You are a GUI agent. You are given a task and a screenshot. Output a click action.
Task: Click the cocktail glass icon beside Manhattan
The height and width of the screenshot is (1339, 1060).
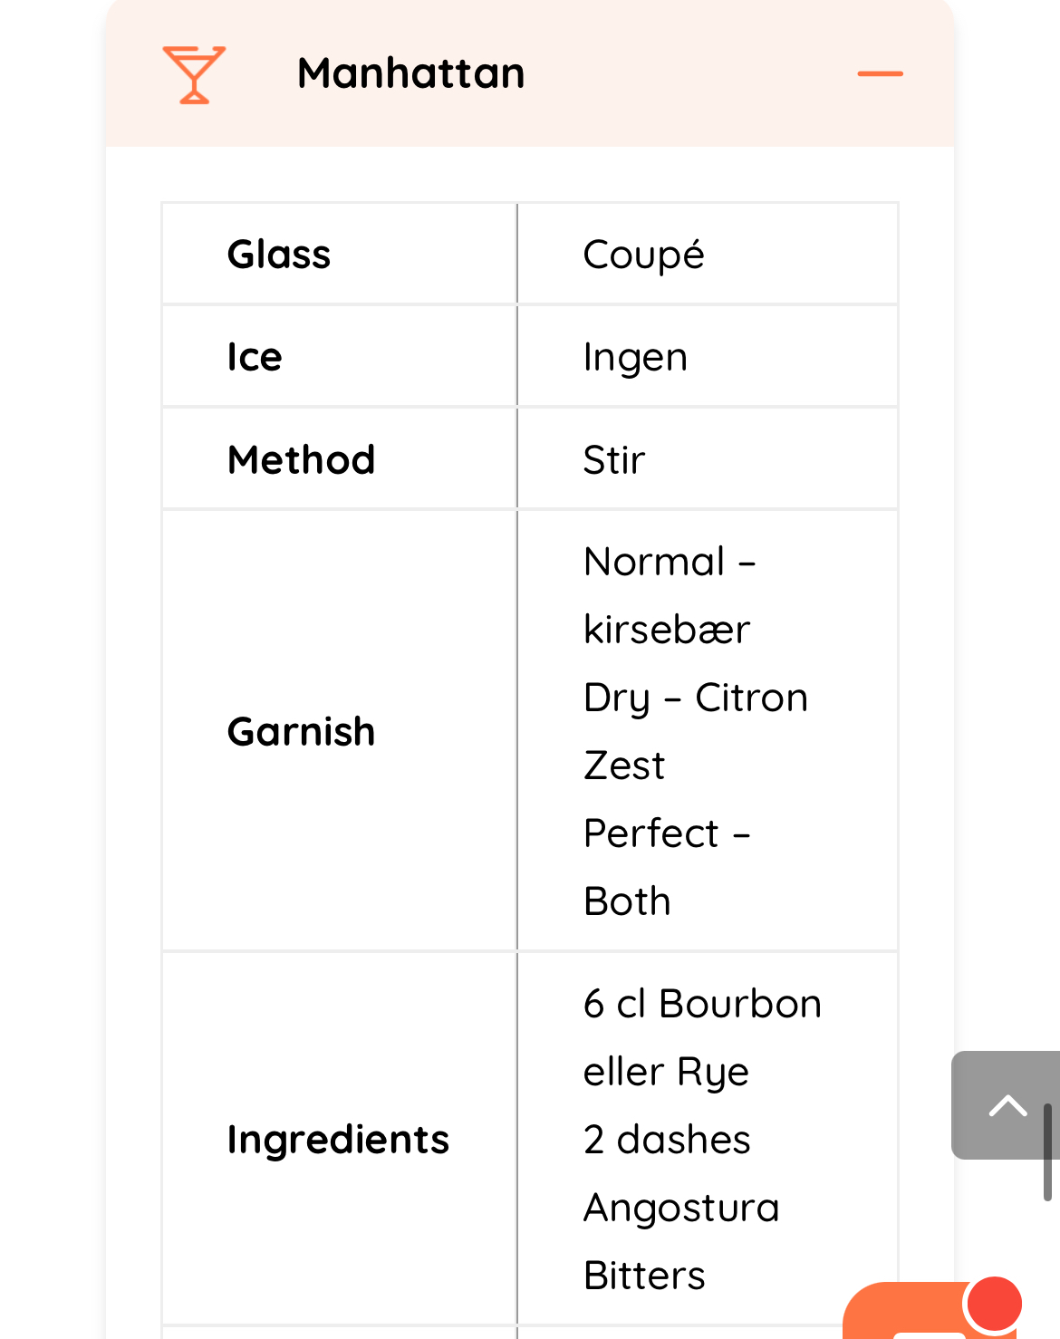(194, 74)
